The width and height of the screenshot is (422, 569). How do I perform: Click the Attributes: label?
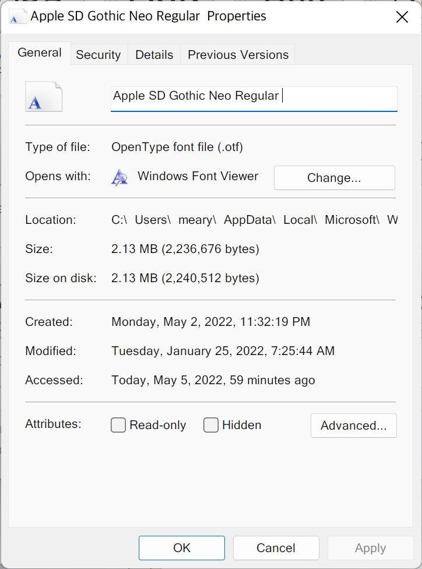tap(54, 424)
